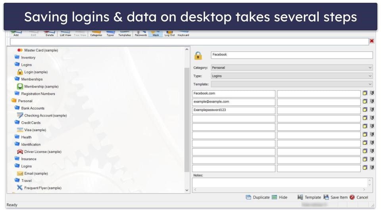Click envelope icon beside Email (sample)
This screenshot has height=210, width=381.
click(x=20, y=174)
